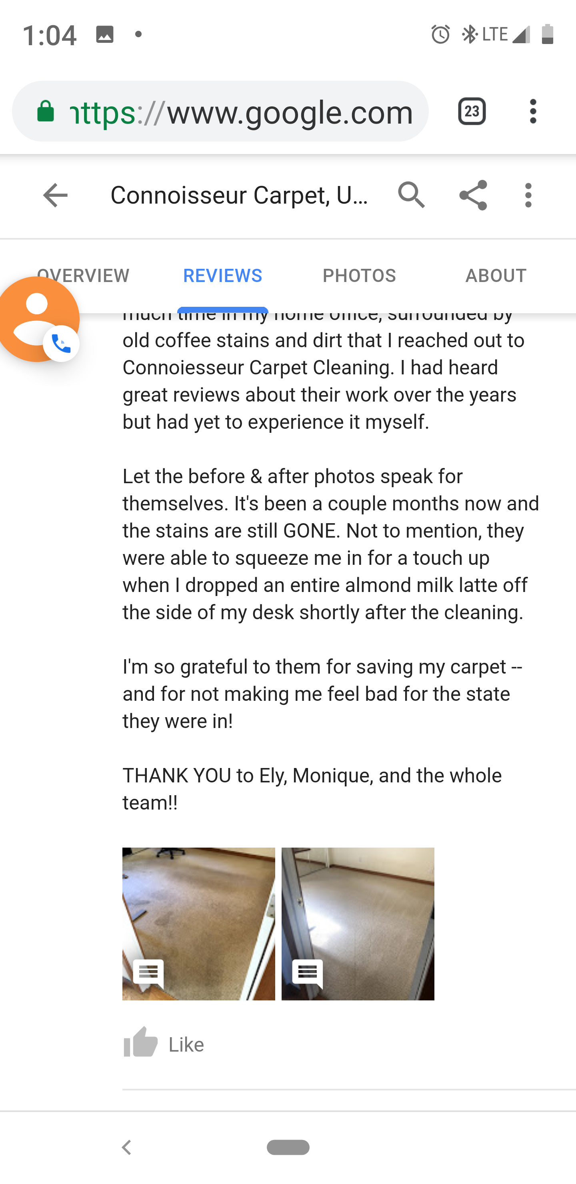Open the About tab
The width and height of the screenshot is (576, 1184).
click(496, 276)
